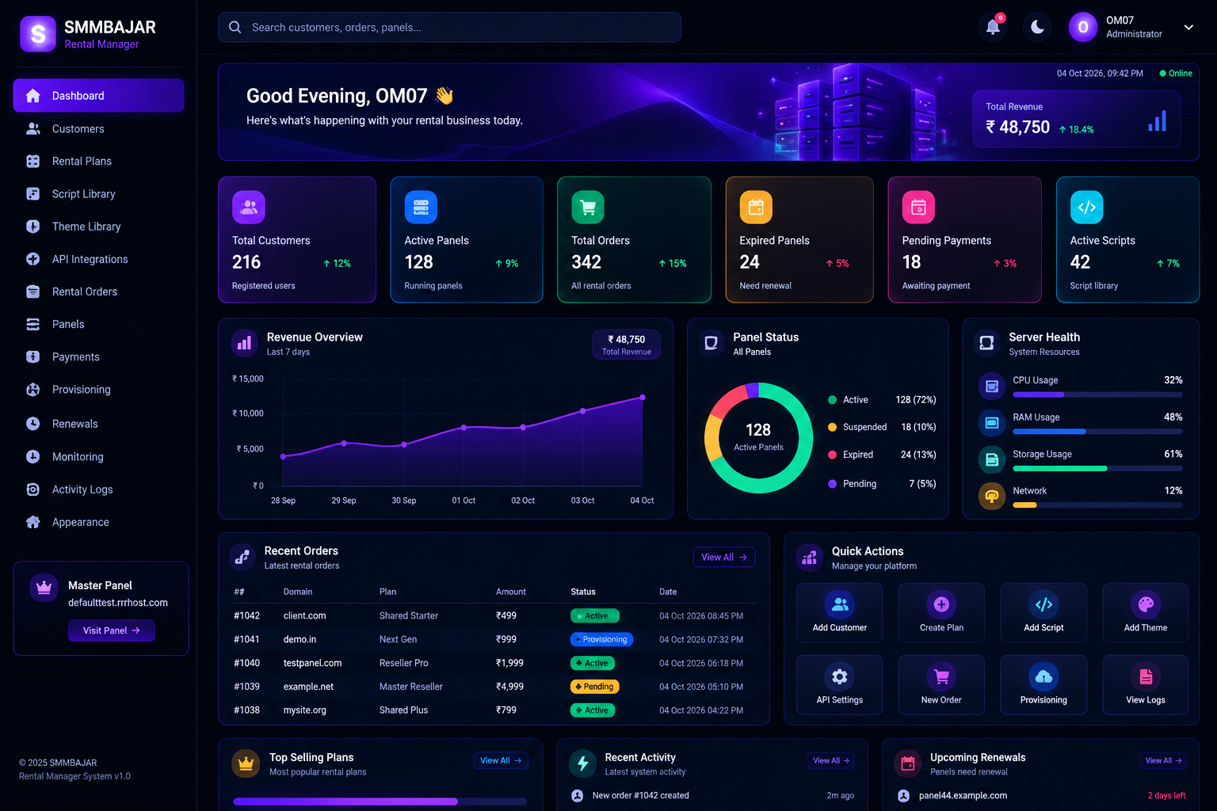Click View All in Recent Activity
This screenshot has width=1217, height=811.
[x=831, y=760]
